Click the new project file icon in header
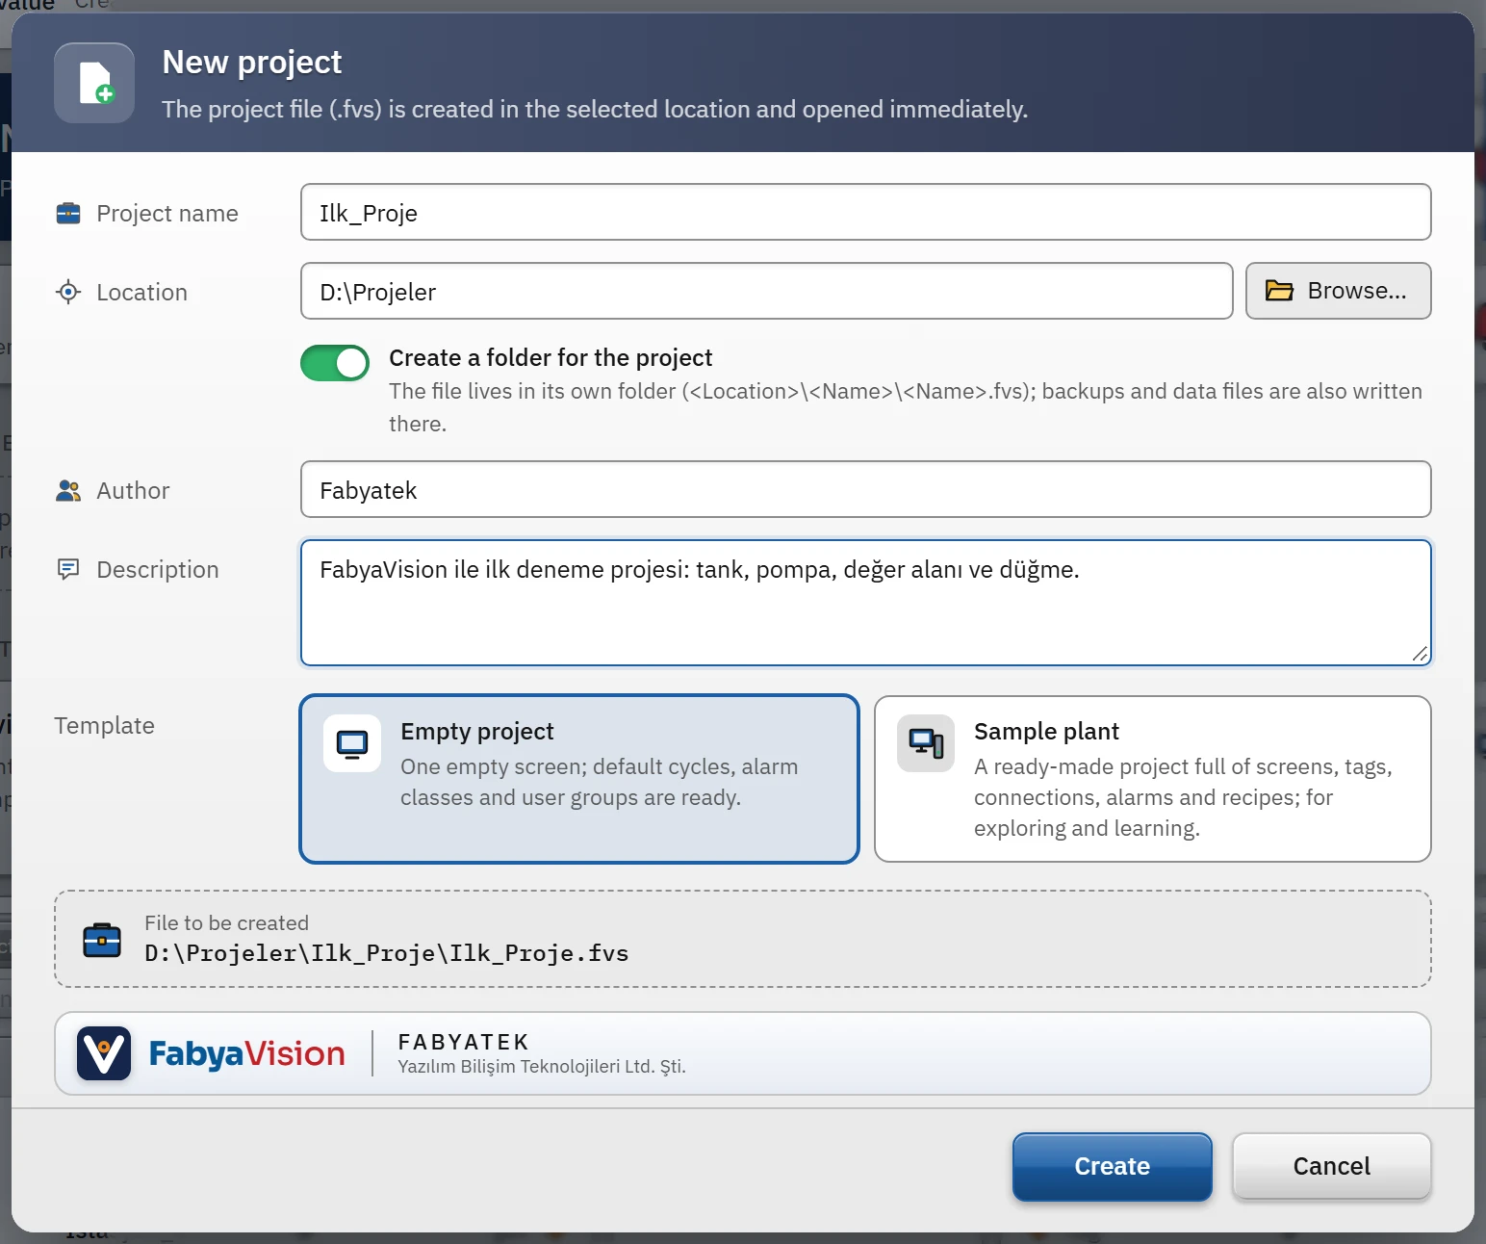 [94, 83]
